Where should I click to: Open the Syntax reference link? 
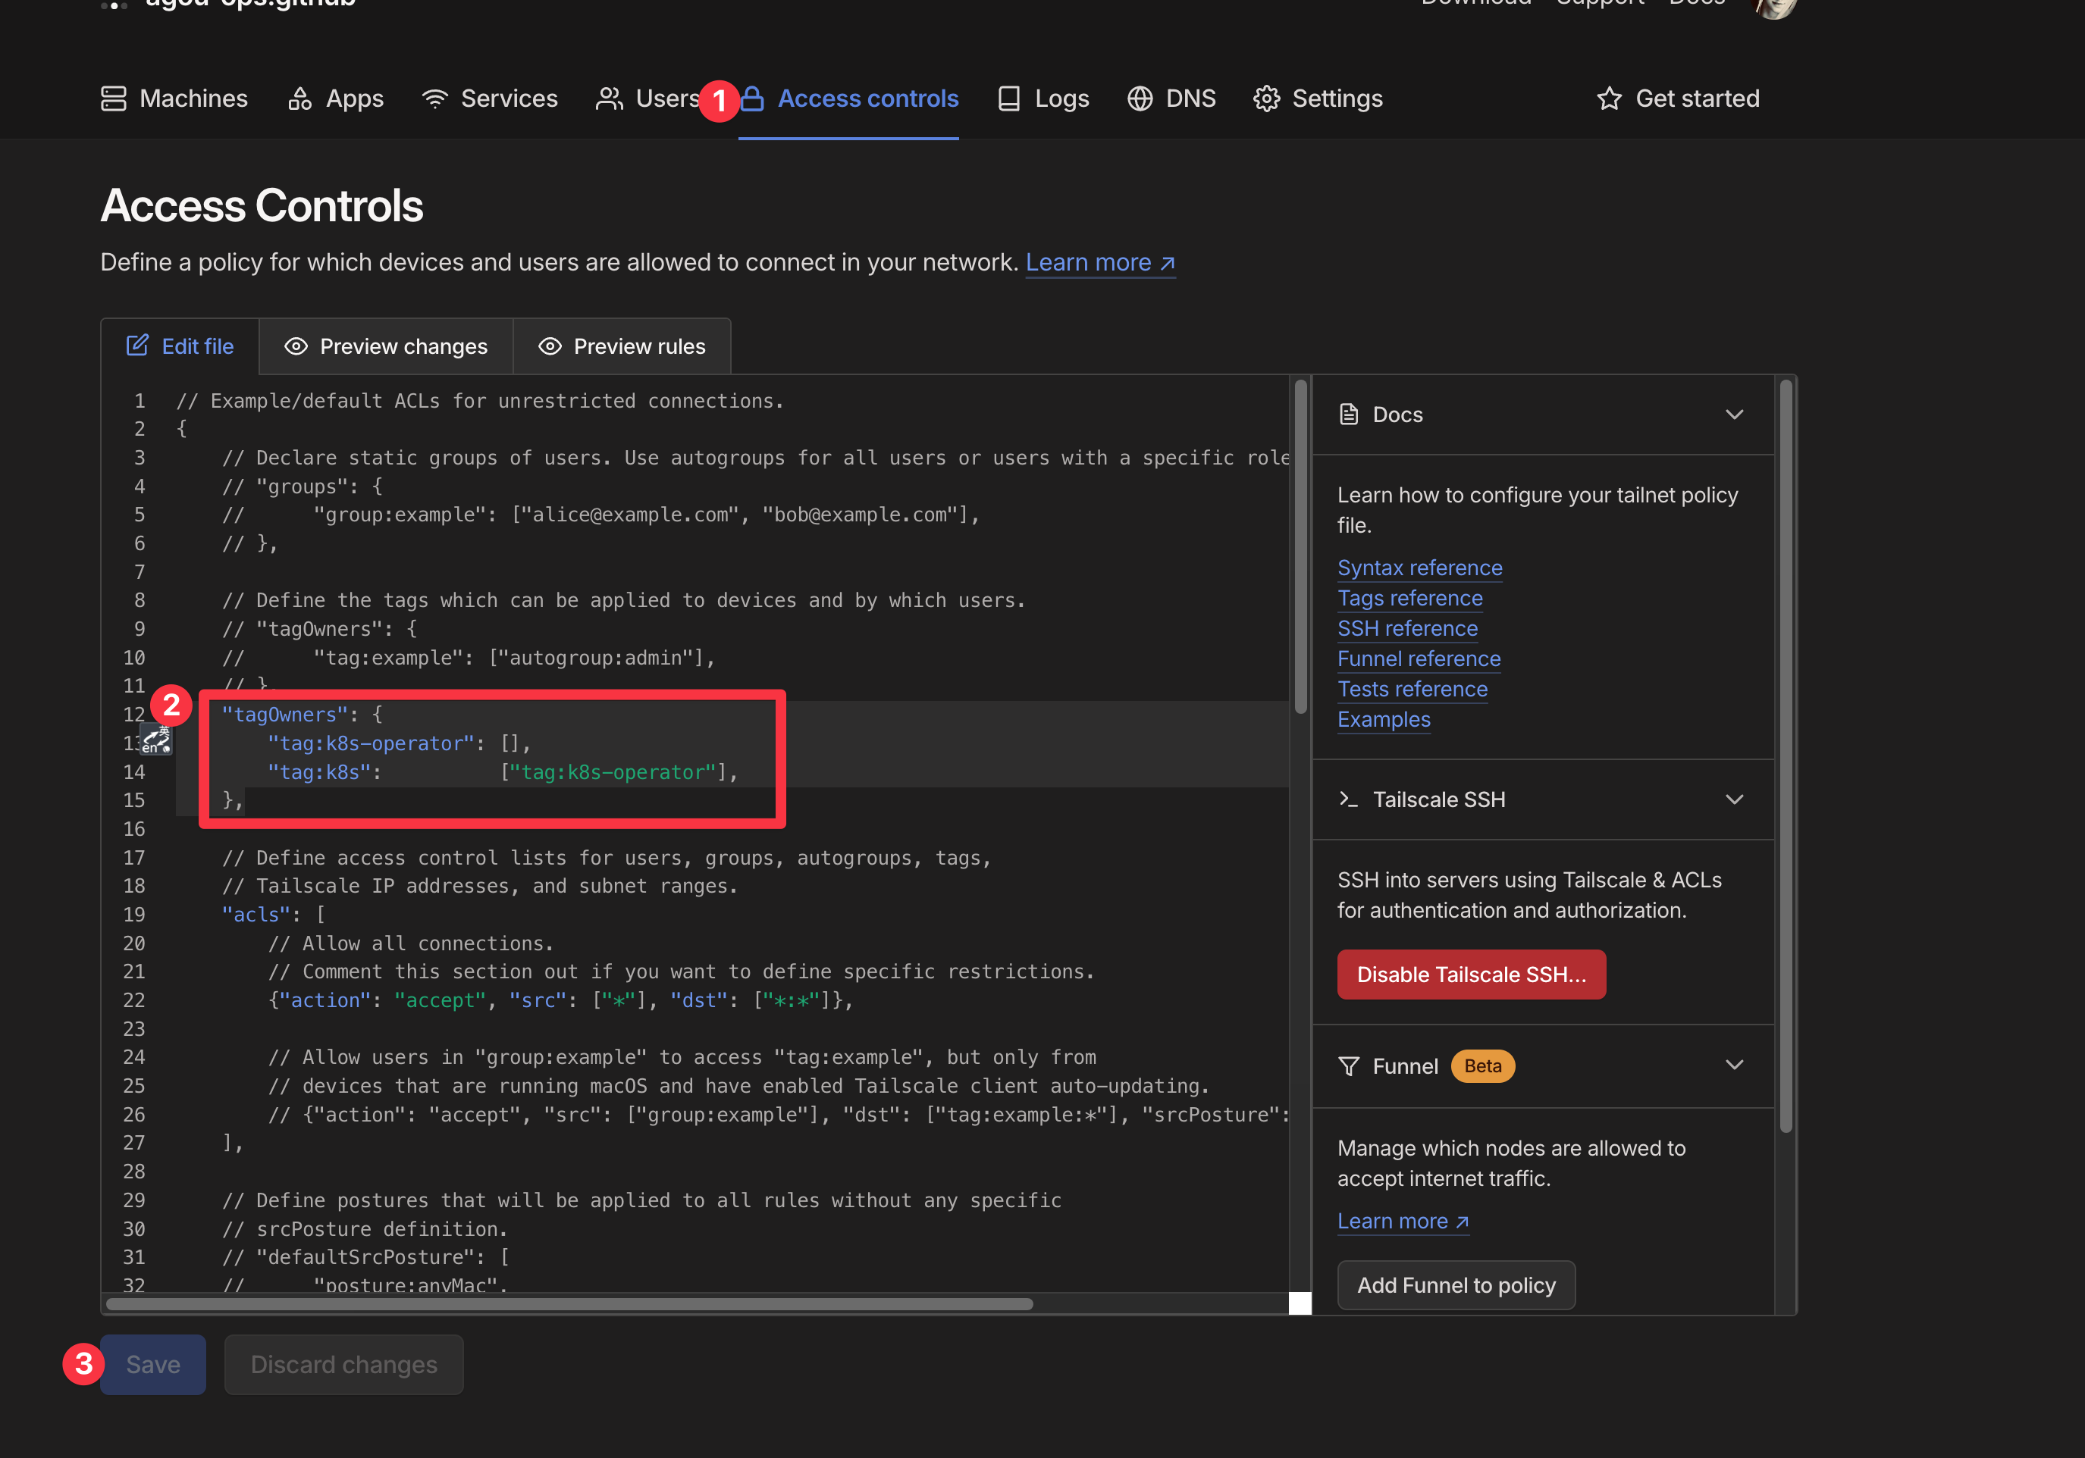coord(1416,567)
